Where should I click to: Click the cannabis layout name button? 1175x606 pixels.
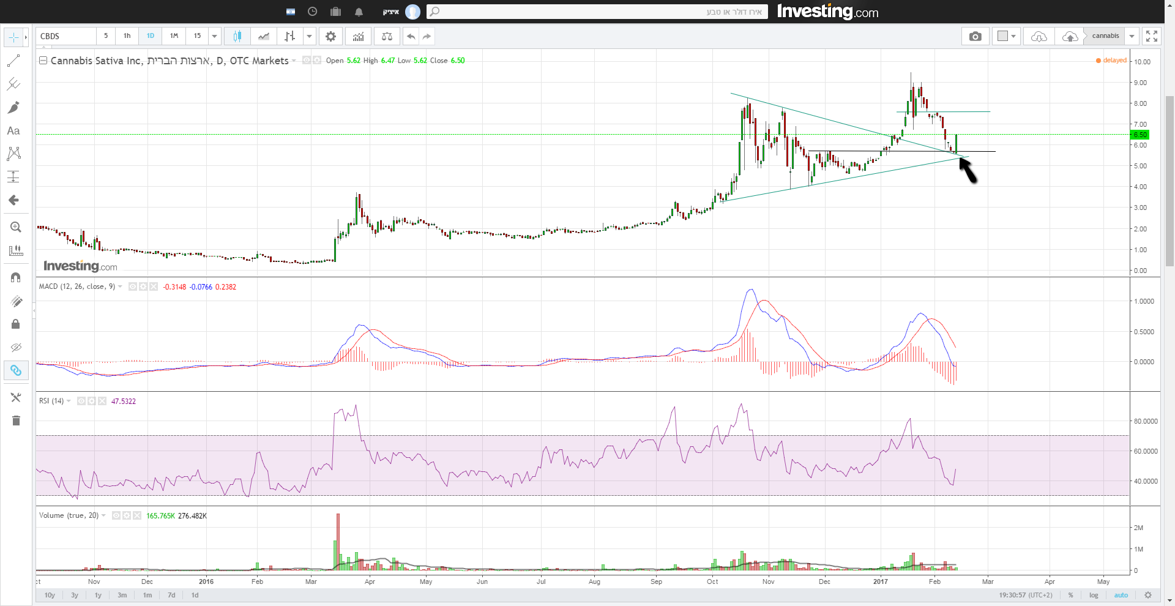pyautogui.click(x=1105, y=36)
